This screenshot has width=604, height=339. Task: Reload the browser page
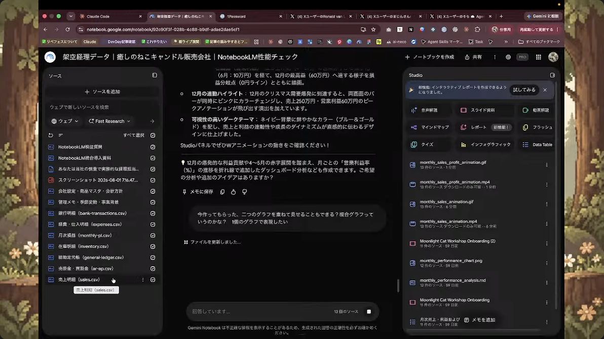pyautogui.click(x=67, y=29)
